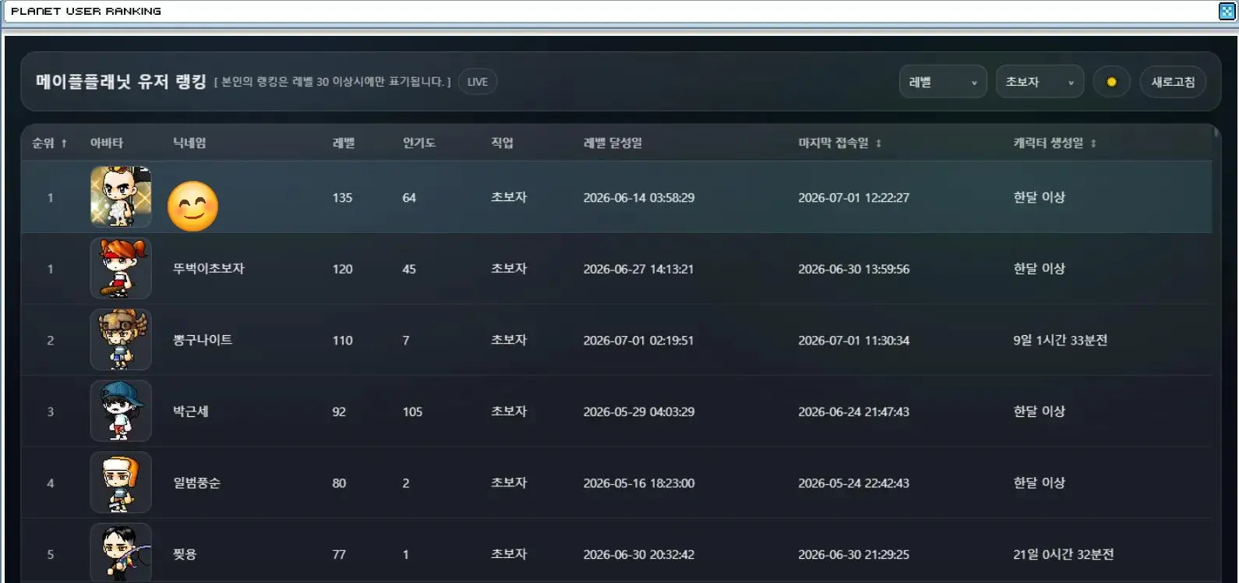Image resolution: width=1239 pixels, height=583 pixels.
Task: Click popularity value 45
Action: [409, 269]
